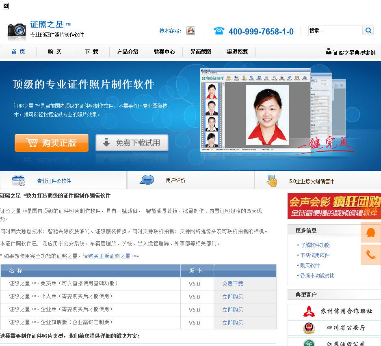Image resolution: width=381 pixels, height=346 pixels.
Task: Click the briefcase icon for 专业证件照软件
Action: click(x=18, y=180)
